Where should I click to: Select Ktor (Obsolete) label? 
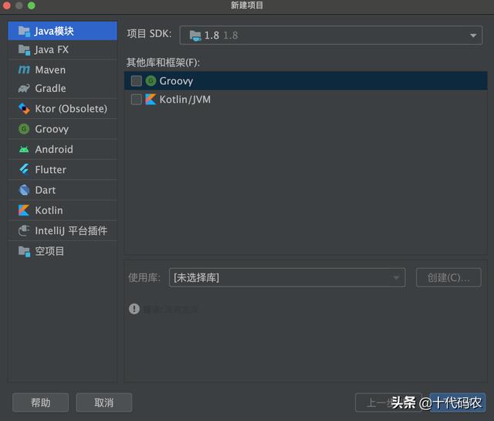point(71,109)
